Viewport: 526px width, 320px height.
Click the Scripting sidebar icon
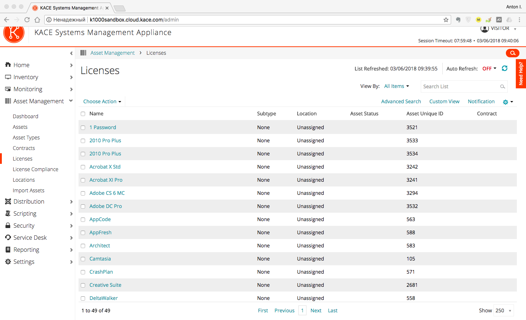click(x=8, y=213)
